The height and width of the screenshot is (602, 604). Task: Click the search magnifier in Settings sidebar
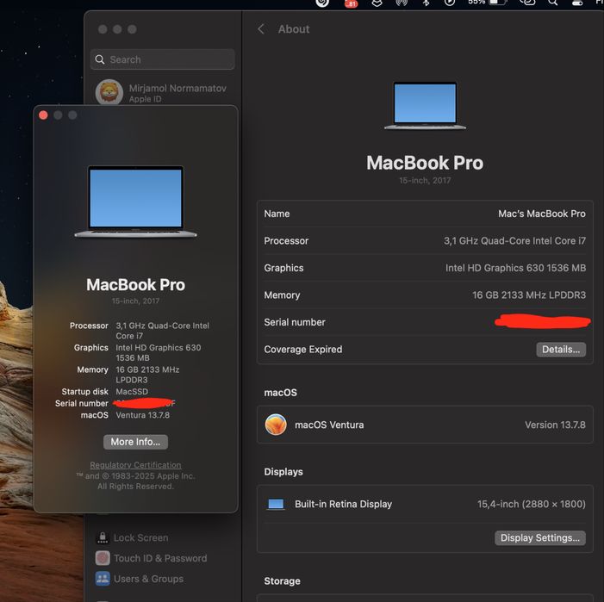click(x=100, y=59)
